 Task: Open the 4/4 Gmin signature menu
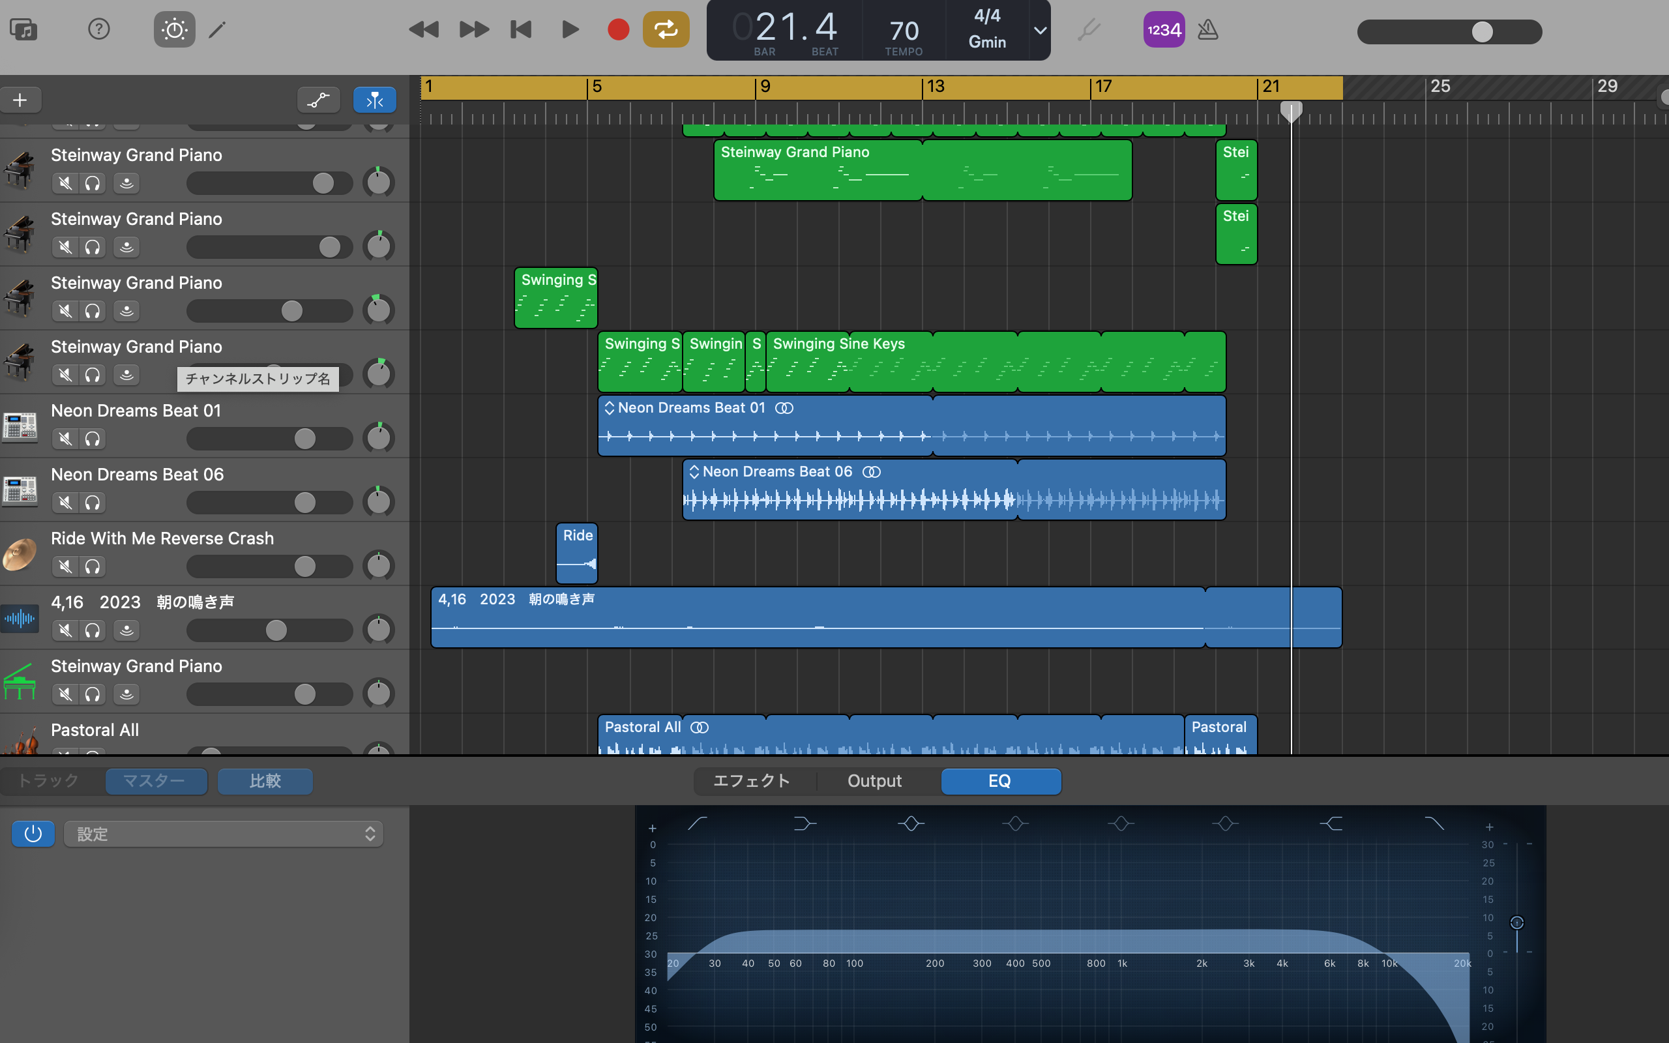(x=987, y=30)
